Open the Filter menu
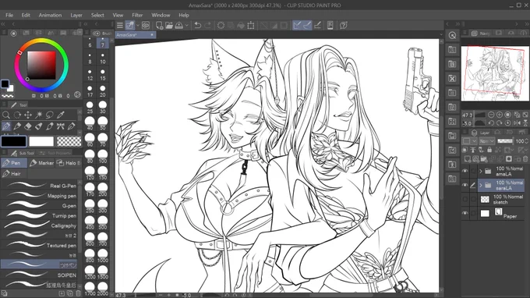 click(137, 16)
